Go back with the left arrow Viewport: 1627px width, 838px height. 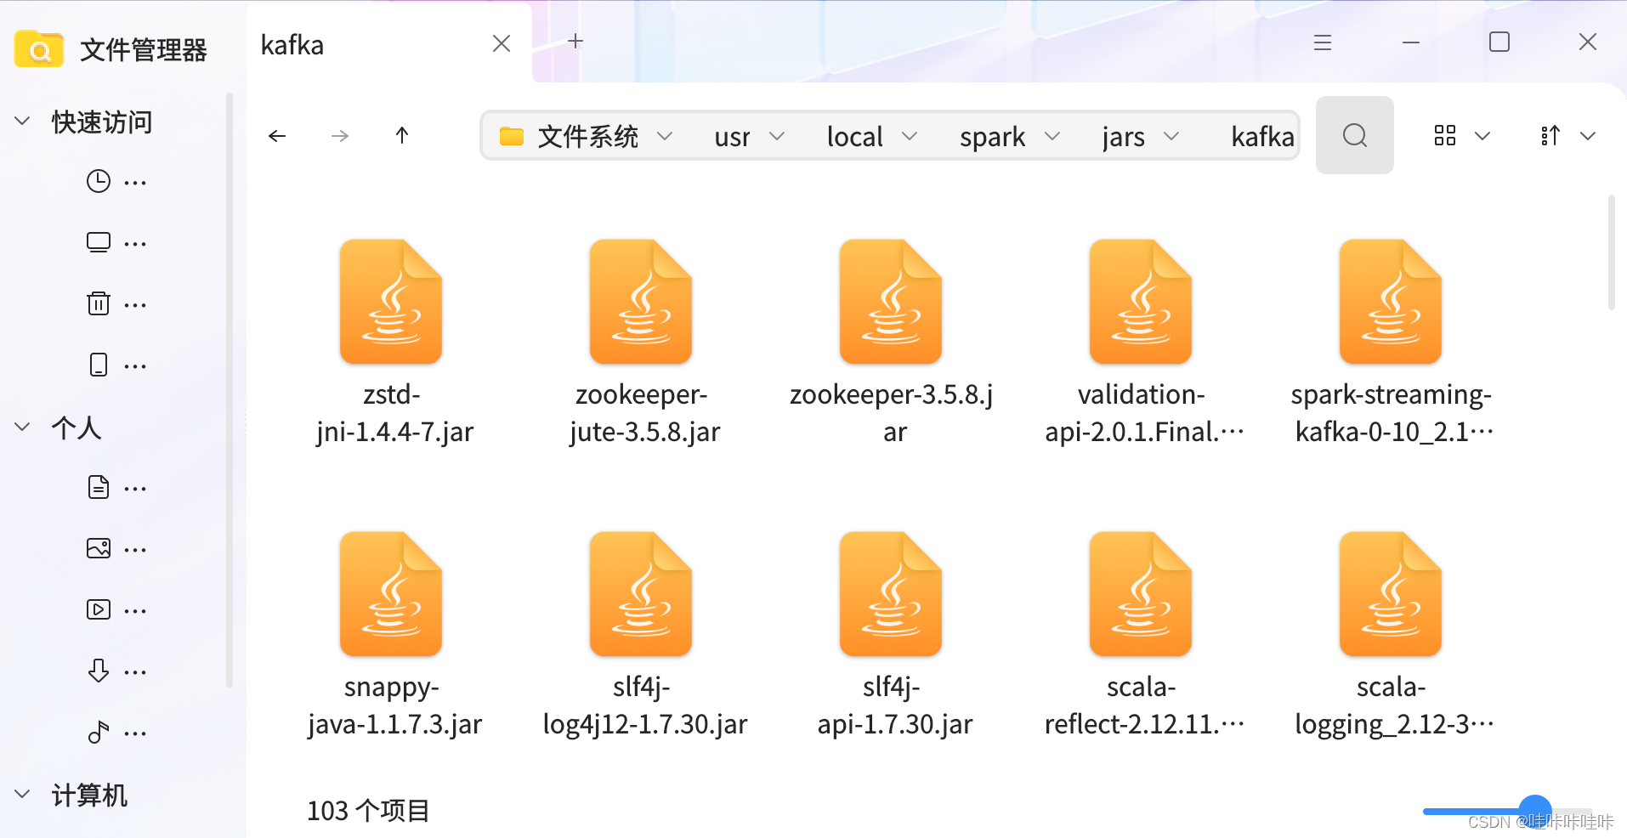(x=277, y=136)
